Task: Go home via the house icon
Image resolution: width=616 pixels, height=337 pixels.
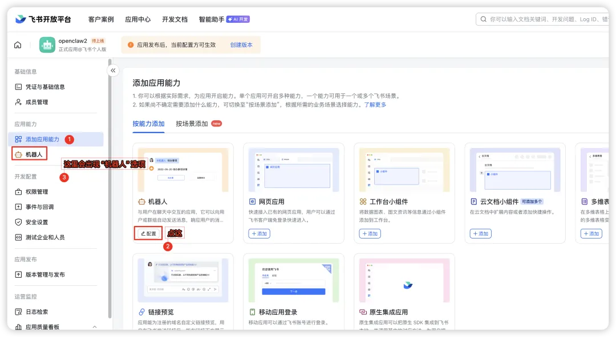Action: 18,45
